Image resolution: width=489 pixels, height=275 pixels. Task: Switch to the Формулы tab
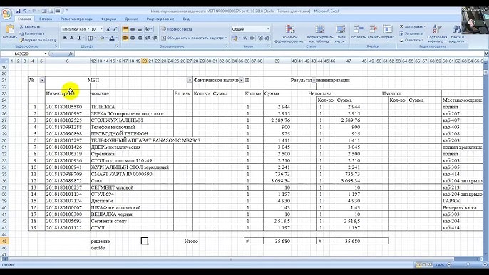(x=108, y=19)
